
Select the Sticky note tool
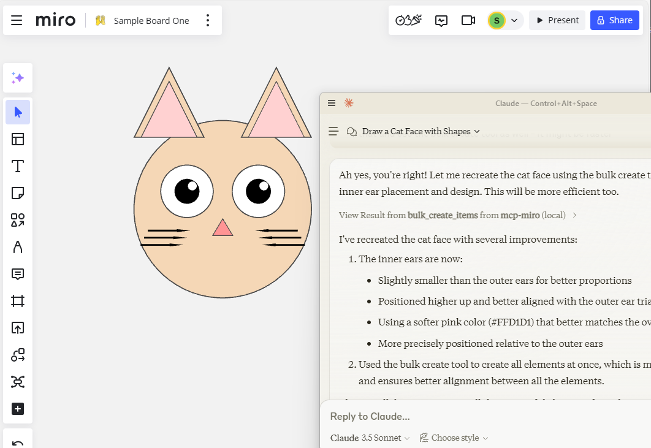[x=18, y=193]
